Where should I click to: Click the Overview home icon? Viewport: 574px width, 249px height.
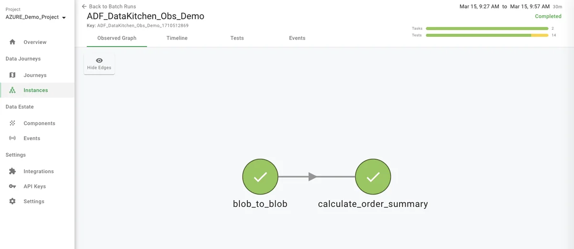[x=12, y=42]
